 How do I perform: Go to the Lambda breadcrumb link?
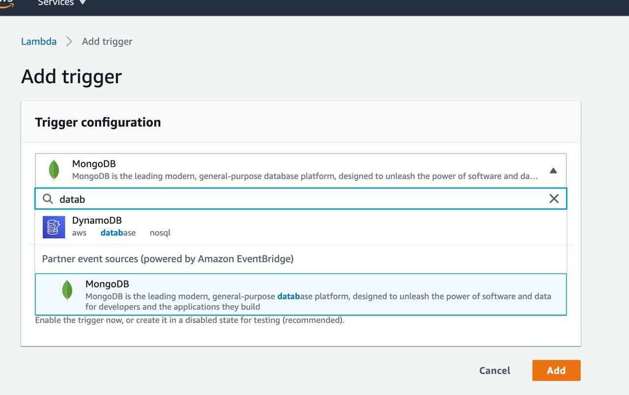(39, 42)
